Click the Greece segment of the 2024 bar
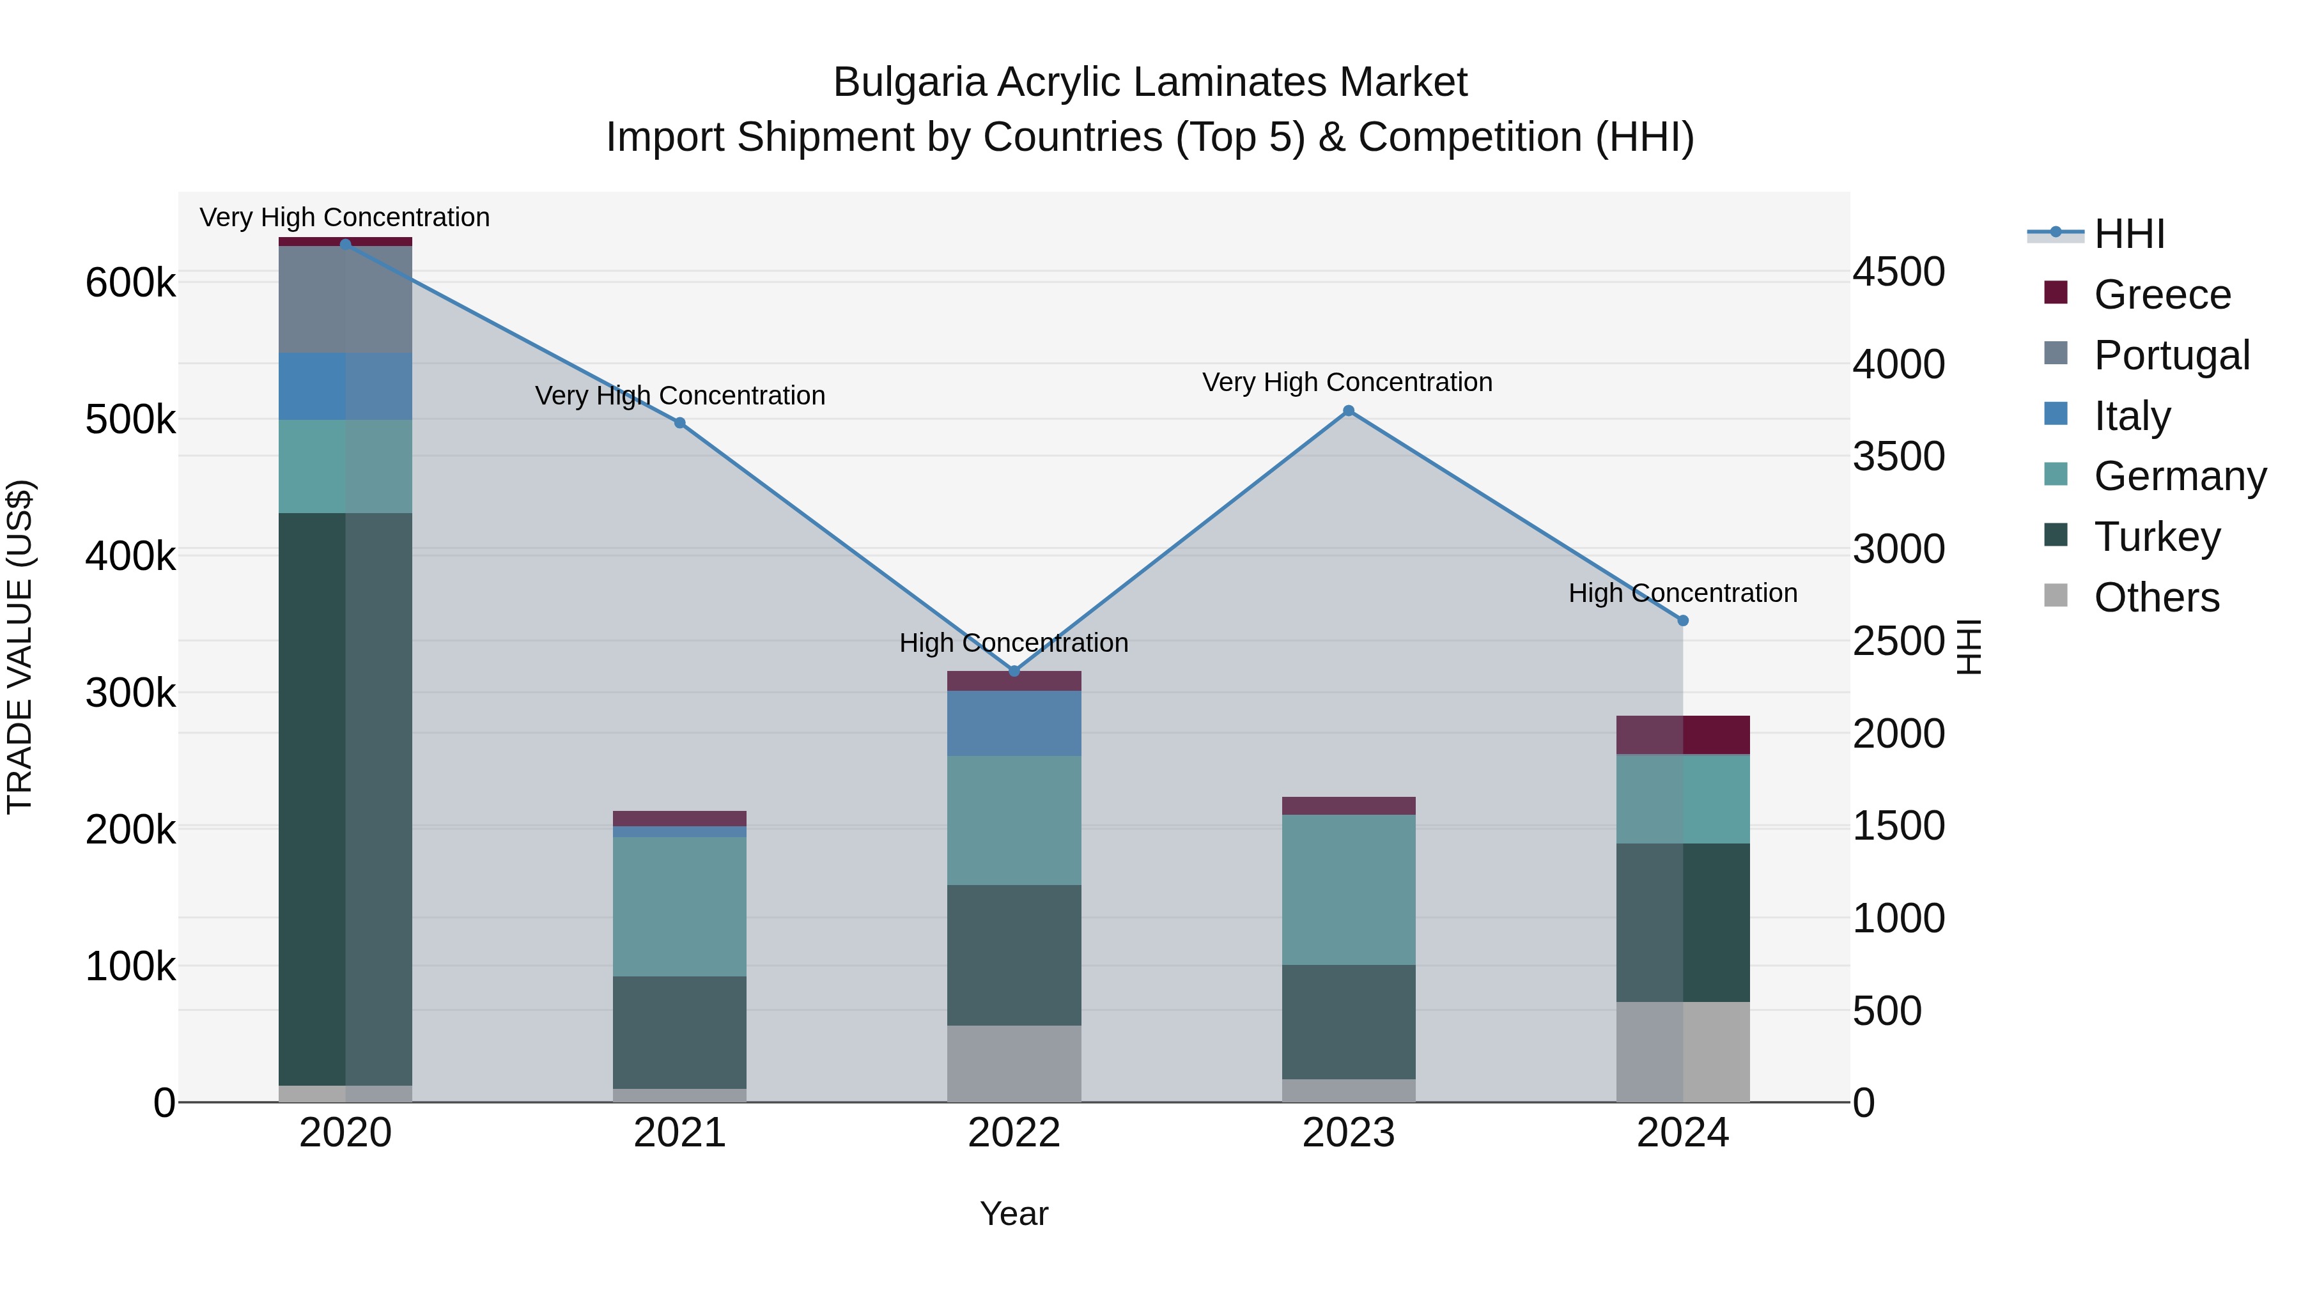The height and width of the screenshot is (1294, 2301). [x=1683, y=735]
